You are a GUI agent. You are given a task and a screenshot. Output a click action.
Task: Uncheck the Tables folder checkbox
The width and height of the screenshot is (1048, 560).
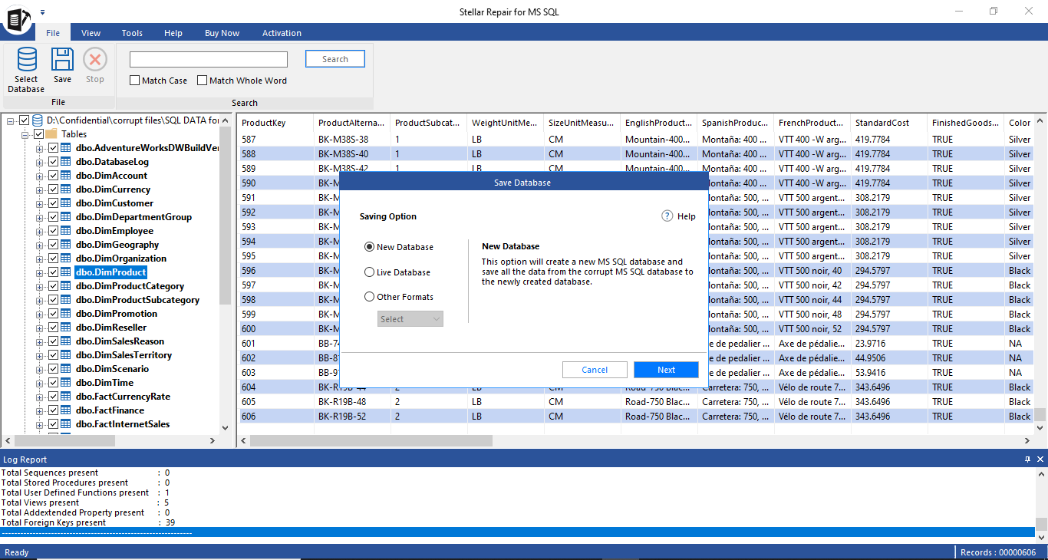click(x=38, y=134)
